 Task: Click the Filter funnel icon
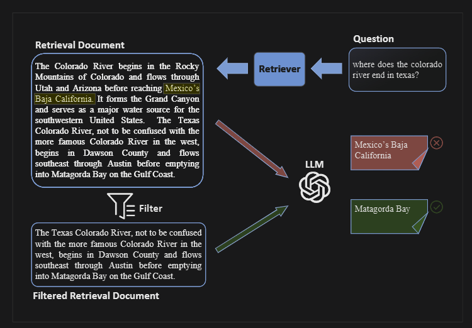(121, 206)
